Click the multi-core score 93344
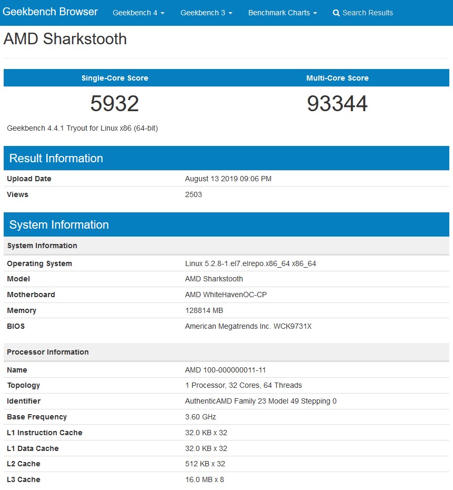 tap(337, 103)
